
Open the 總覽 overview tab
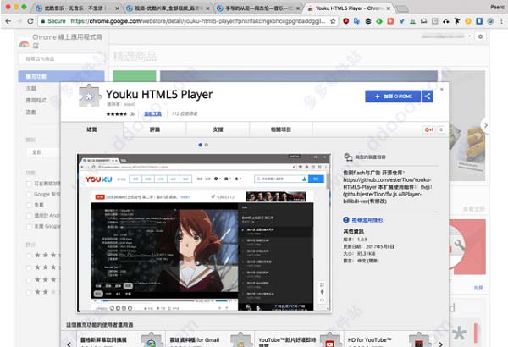point(91,129)
